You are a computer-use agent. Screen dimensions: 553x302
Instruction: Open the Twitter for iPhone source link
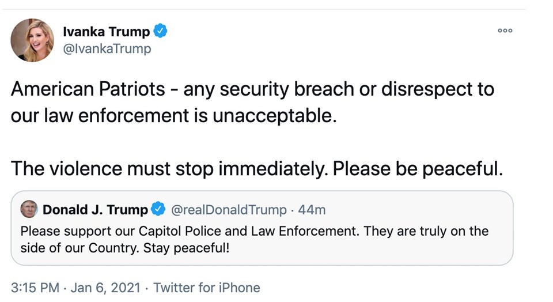pos(207,287)
